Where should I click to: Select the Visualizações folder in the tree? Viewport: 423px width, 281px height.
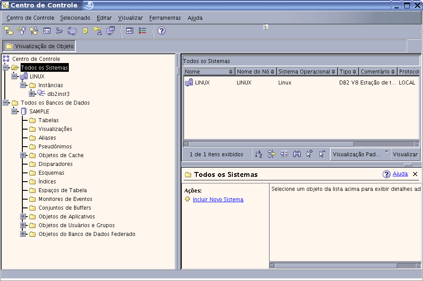55,129
